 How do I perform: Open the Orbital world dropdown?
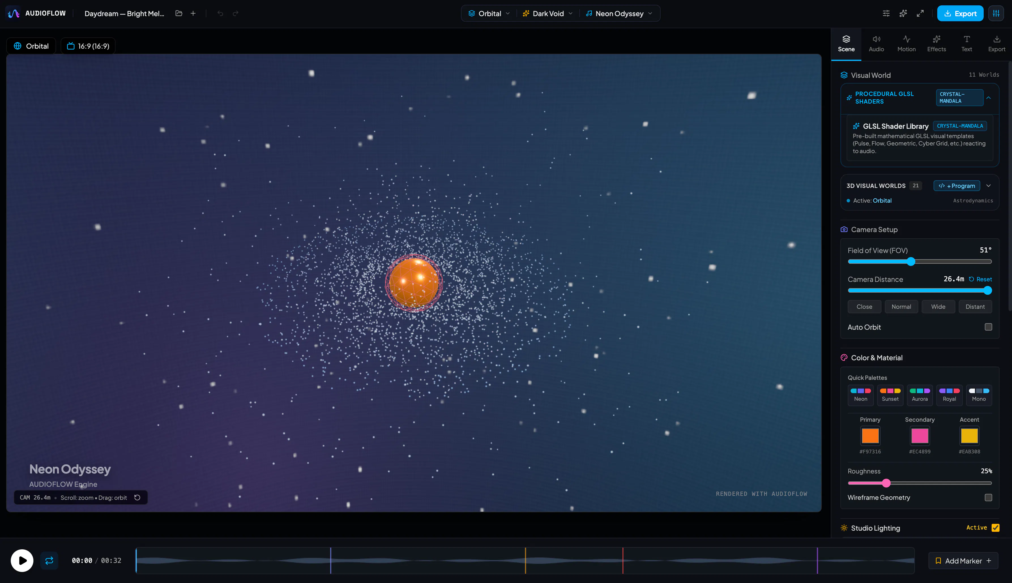489,13
